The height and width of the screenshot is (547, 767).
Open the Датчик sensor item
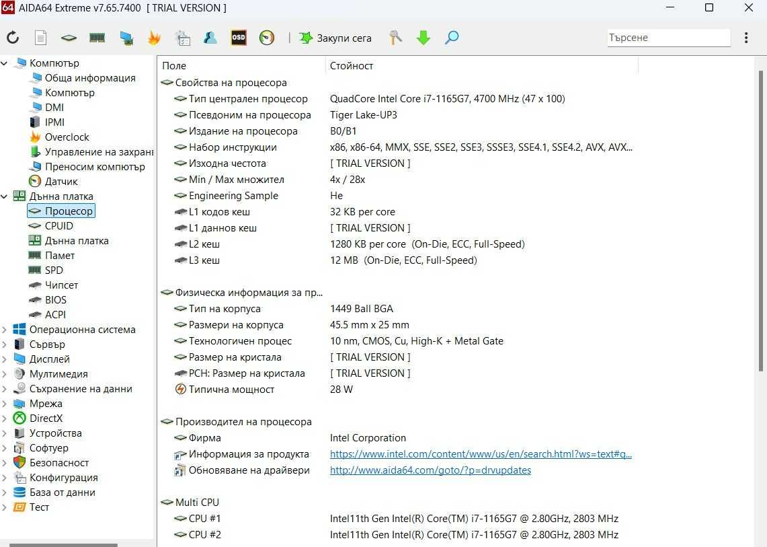61,181
